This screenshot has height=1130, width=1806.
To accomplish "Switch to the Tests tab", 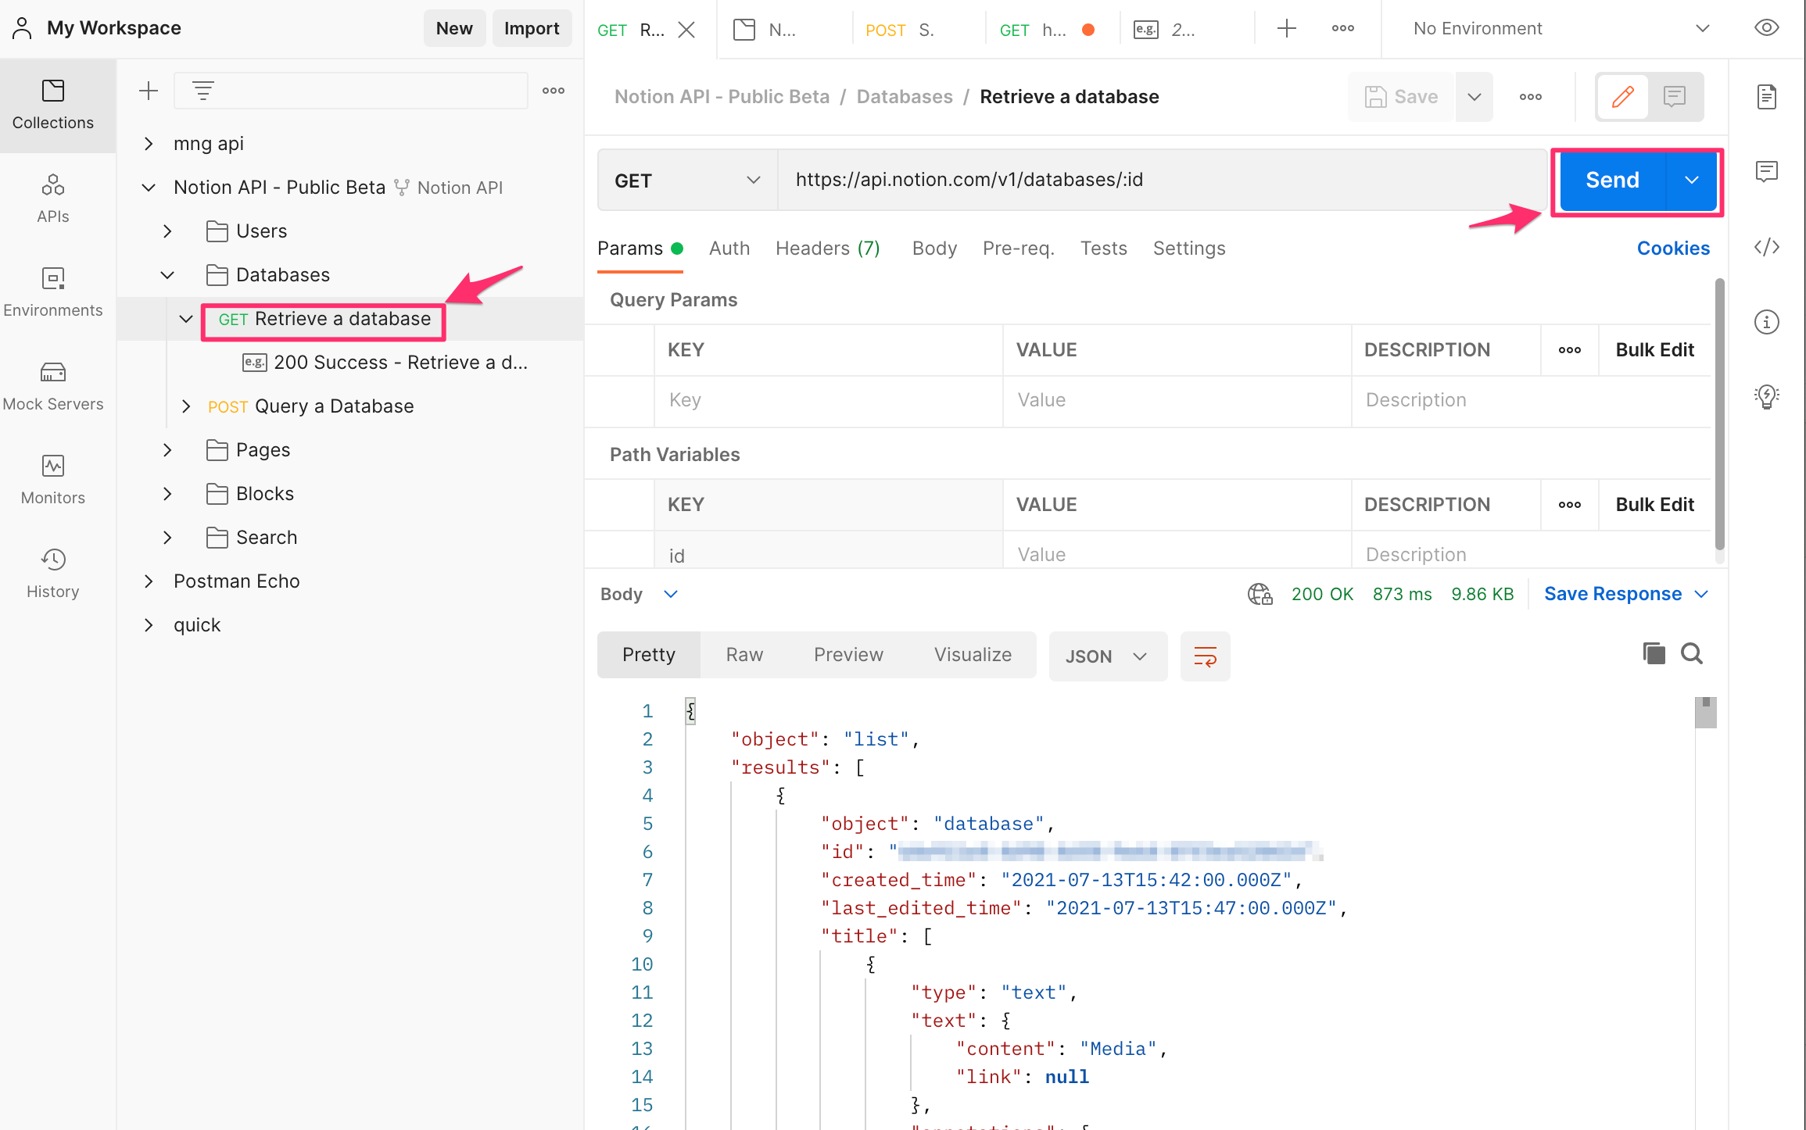I will (x=1103, y=249).
